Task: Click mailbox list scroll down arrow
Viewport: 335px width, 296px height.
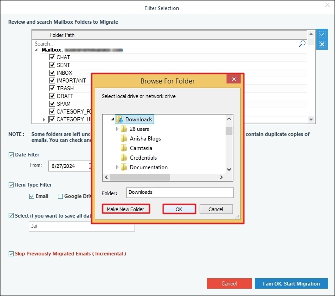Action: [x=311, y=119]
